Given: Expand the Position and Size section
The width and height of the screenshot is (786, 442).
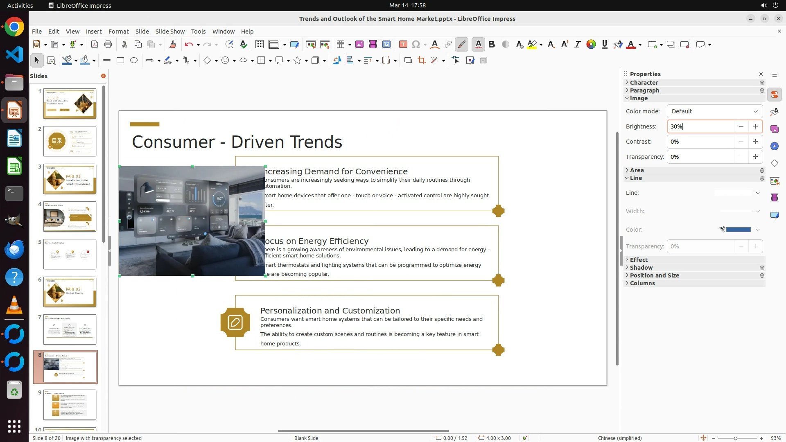Looking at the screenshot, I should (654, 275).
